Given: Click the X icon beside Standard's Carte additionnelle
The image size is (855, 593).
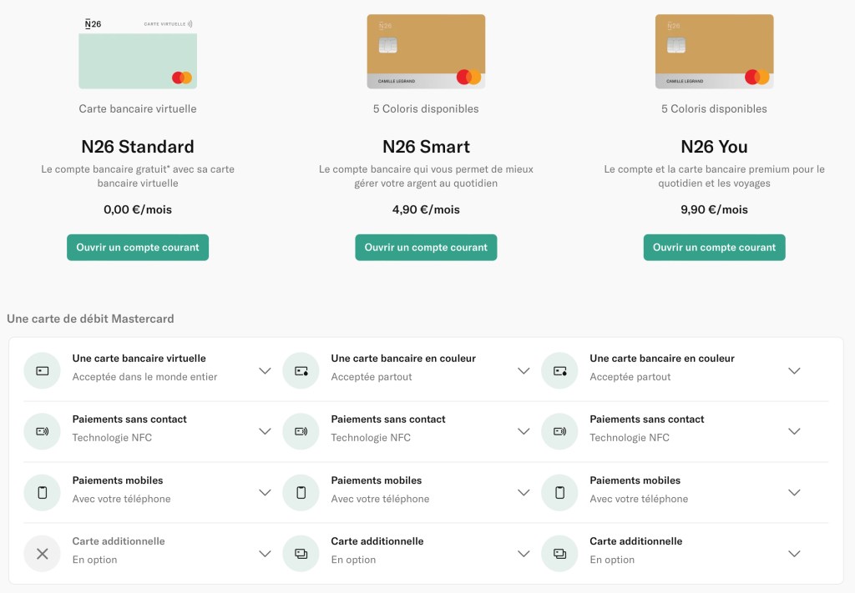Looking at the screenshot, I should [x=43, y=553].
